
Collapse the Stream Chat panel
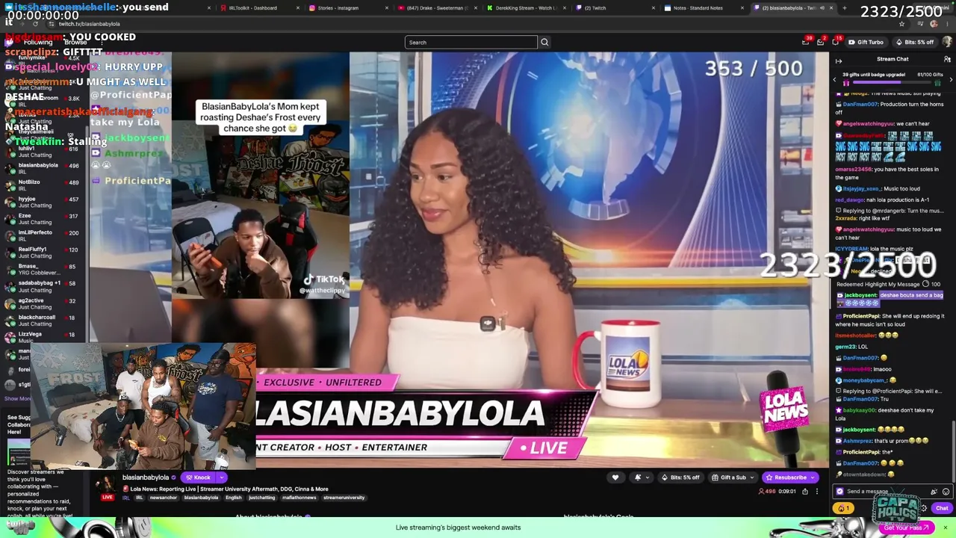838,61
